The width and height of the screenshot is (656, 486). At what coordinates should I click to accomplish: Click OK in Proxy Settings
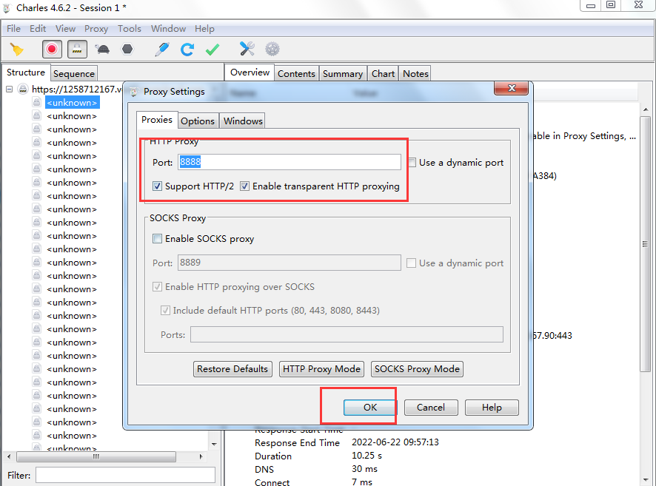[370, 408]
